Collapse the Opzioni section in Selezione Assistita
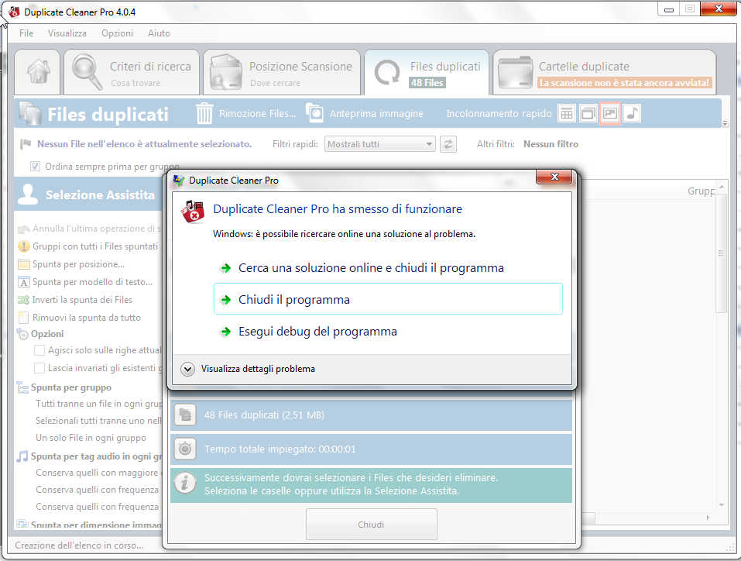 [x=23, y=334]
